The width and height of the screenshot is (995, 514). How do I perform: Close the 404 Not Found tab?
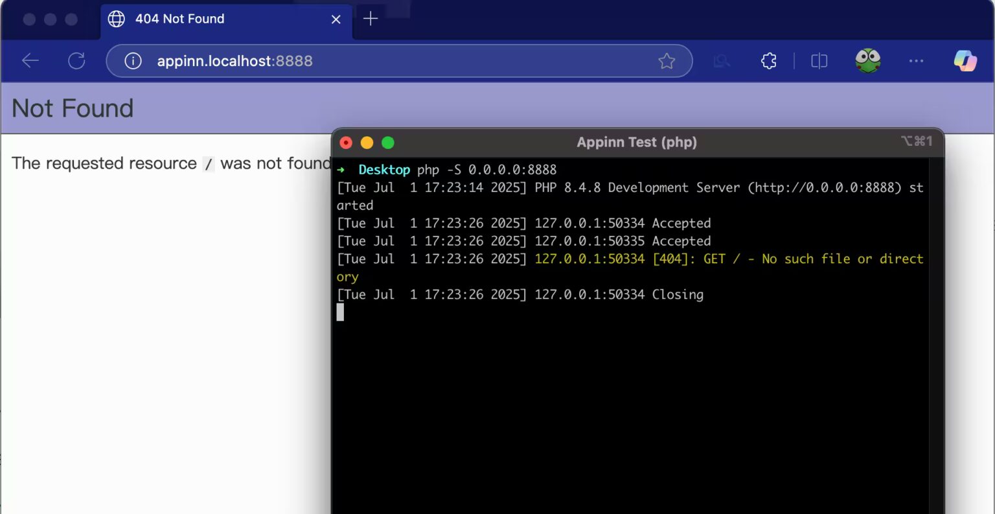336,19
